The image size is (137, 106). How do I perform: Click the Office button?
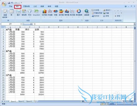pos(4,4)
